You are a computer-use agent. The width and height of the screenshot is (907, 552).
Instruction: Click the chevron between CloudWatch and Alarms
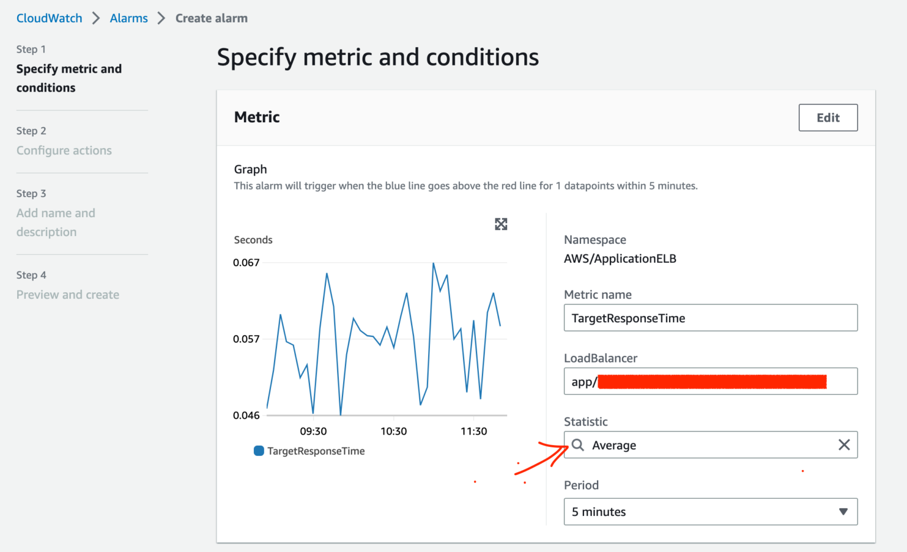click(x=95, y=18)
